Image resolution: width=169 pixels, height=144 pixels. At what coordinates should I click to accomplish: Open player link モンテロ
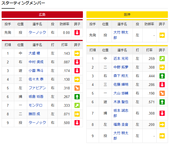35,105
